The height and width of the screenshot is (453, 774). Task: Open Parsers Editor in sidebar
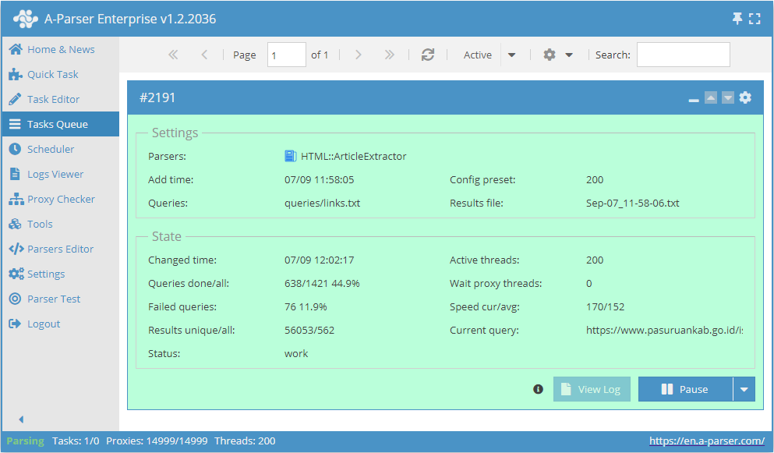60,249
